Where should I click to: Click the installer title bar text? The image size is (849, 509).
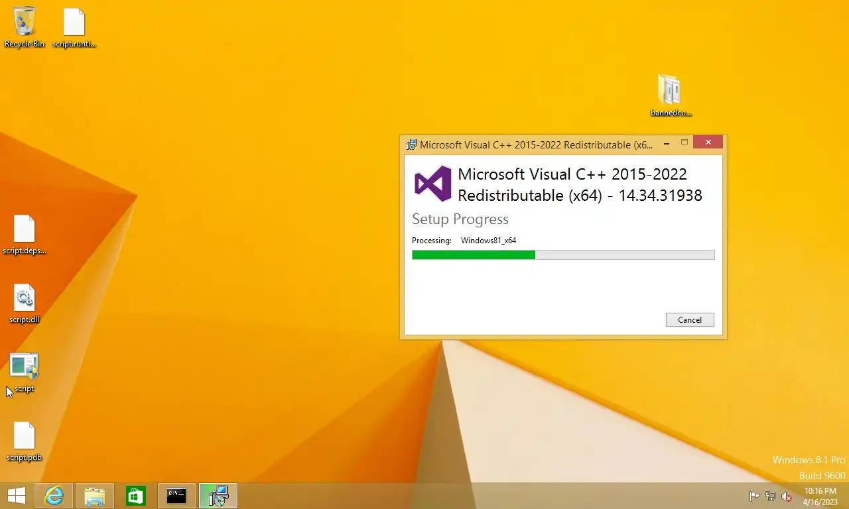[x=536, y=144]
